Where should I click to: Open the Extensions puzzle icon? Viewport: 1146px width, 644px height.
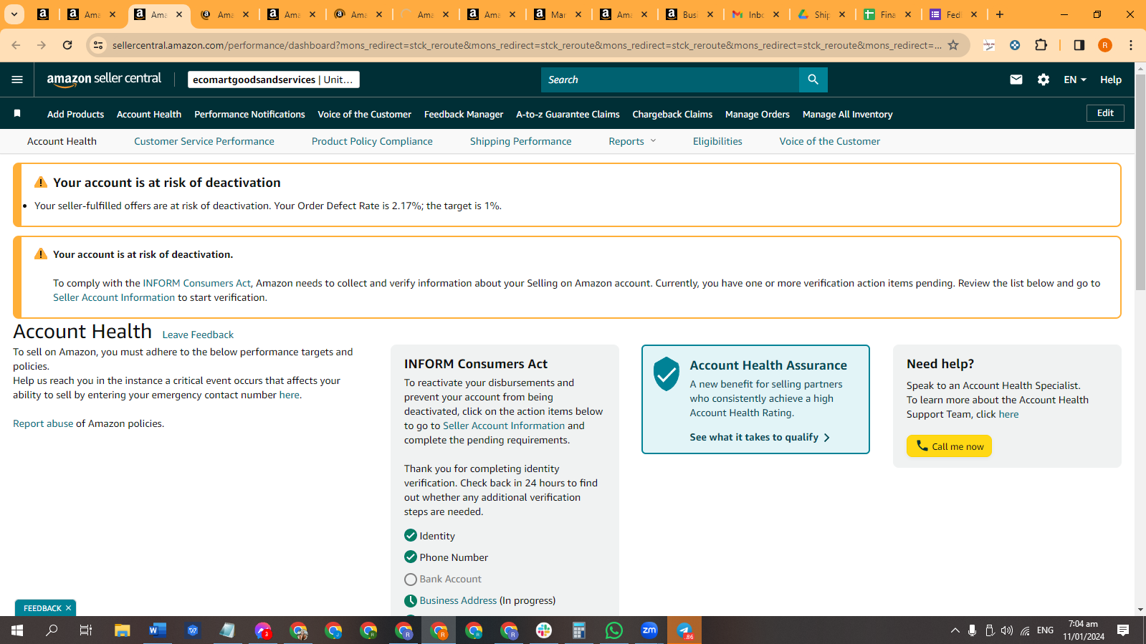tap(1041, 45)
